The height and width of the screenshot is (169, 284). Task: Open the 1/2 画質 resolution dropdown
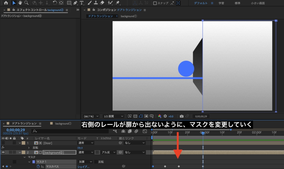pyautogui.click(x=114, y=116)
